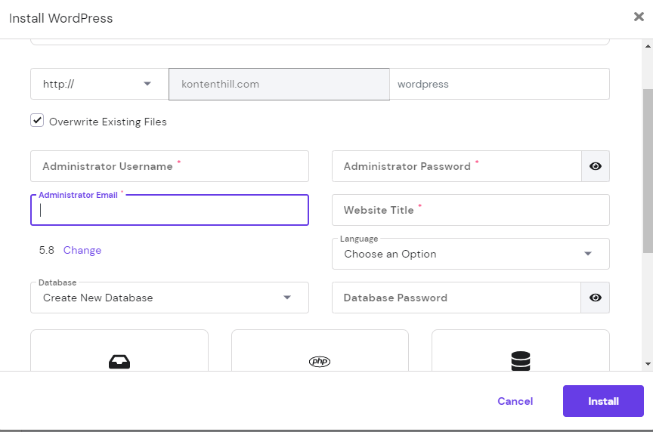
Task: Open the http:// protocol dropdown
Action: (x=99, y=84)
